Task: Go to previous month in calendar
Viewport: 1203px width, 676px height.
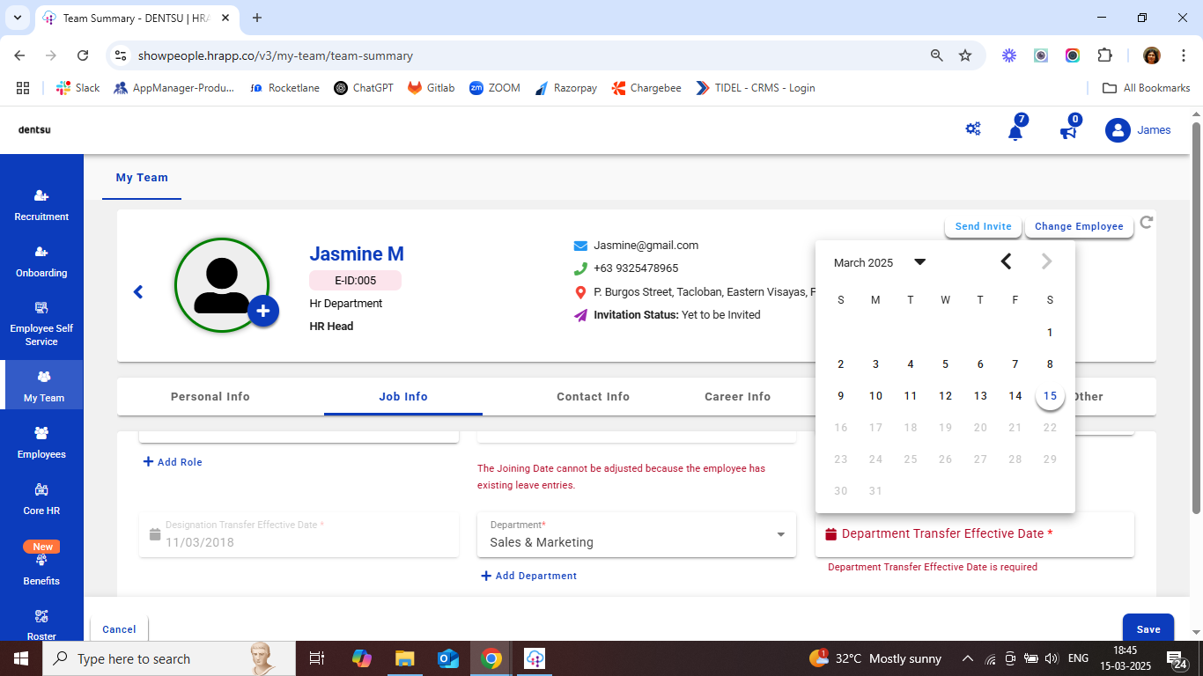Action: click(x=1006, y=261)
